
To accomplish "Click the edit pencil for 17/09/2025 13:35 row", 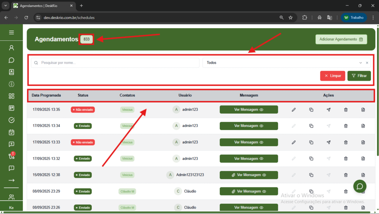I will [x=294, y=110].
